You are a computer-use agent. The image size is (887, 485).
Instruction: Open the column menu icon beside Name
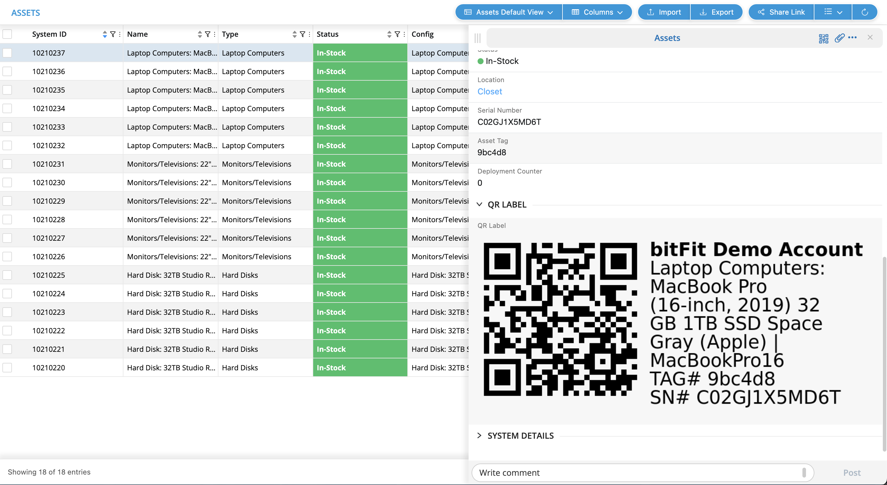pos(214,34)
